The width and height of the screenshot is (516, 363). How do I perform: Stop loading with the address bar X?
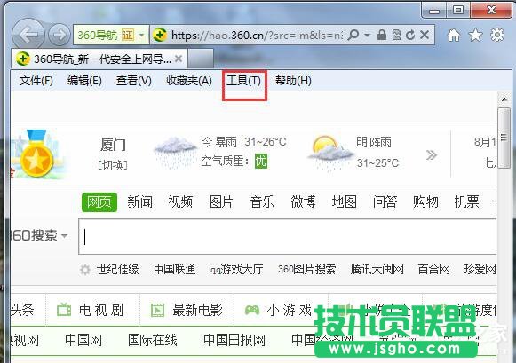pos(425,35)
